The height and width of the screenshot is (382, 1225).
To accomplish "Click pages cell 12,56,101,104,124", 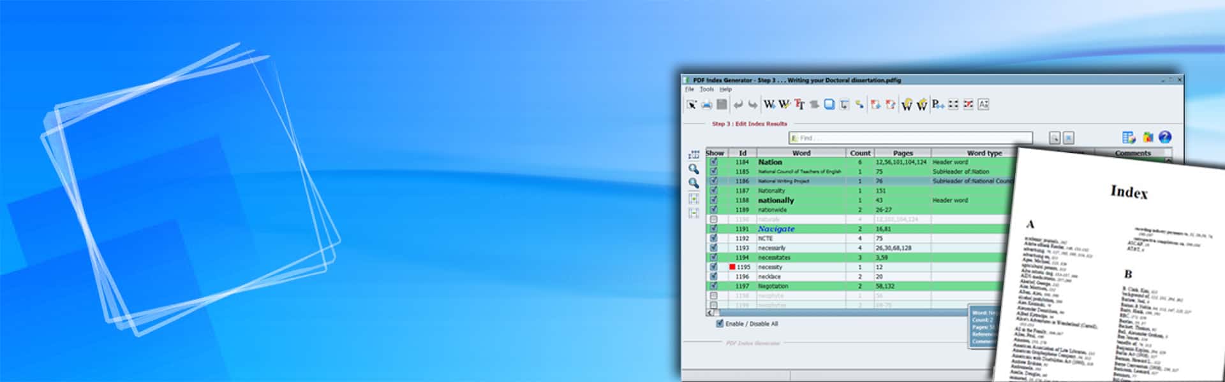I will (901, 162).
